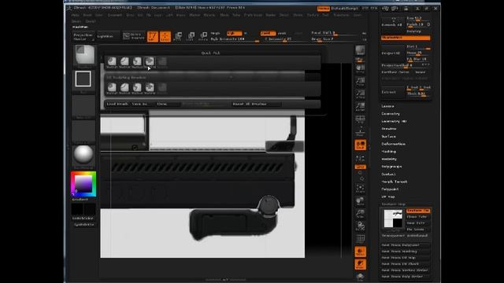
Task: Activate Edit mode button on top shelf
Action: click(153, 36)
